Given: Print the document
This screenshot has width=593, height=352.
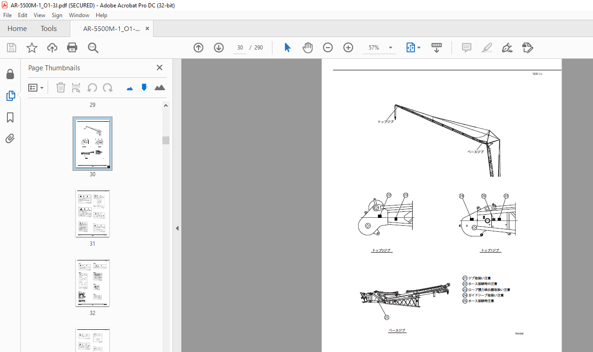Looking at the screenshot, I should [72, 48].
